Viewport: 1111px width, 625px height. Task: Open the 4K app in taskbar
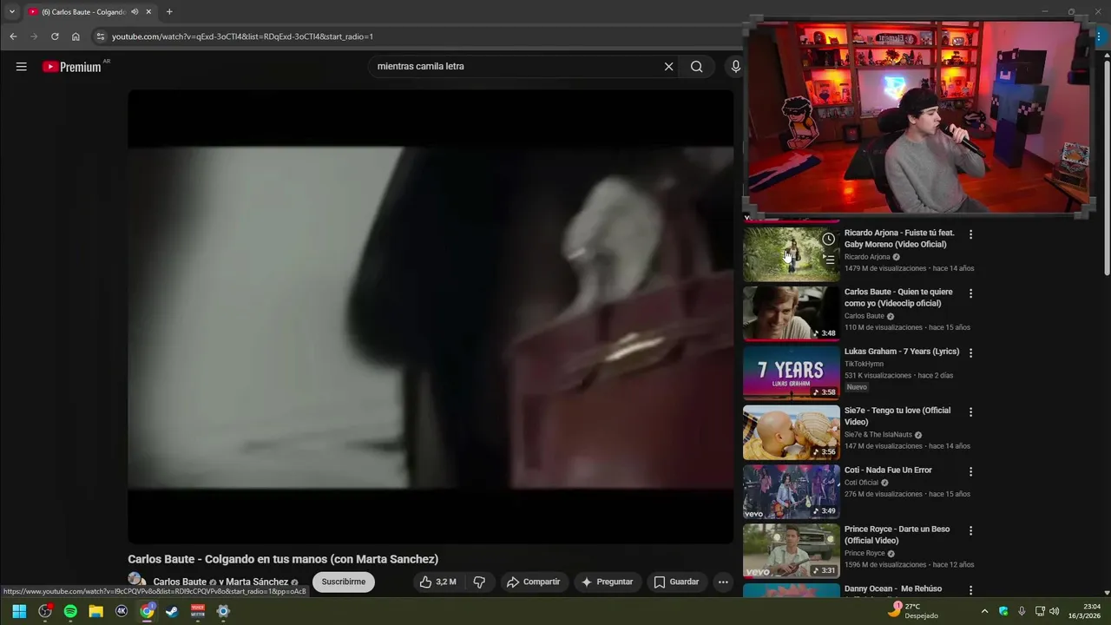[122, 611]
